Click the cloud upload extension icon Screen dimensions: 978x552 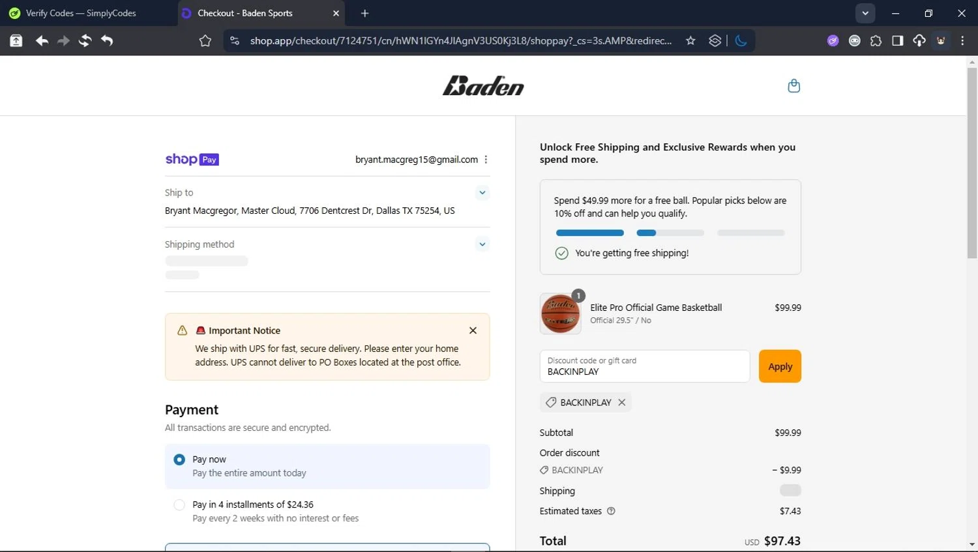[x=919, y=40]
